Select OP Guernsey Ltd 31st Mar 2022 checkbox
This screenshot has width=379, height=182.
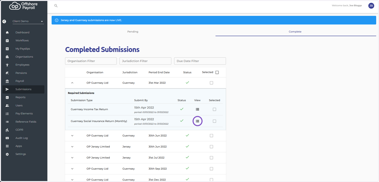point(211,83)
